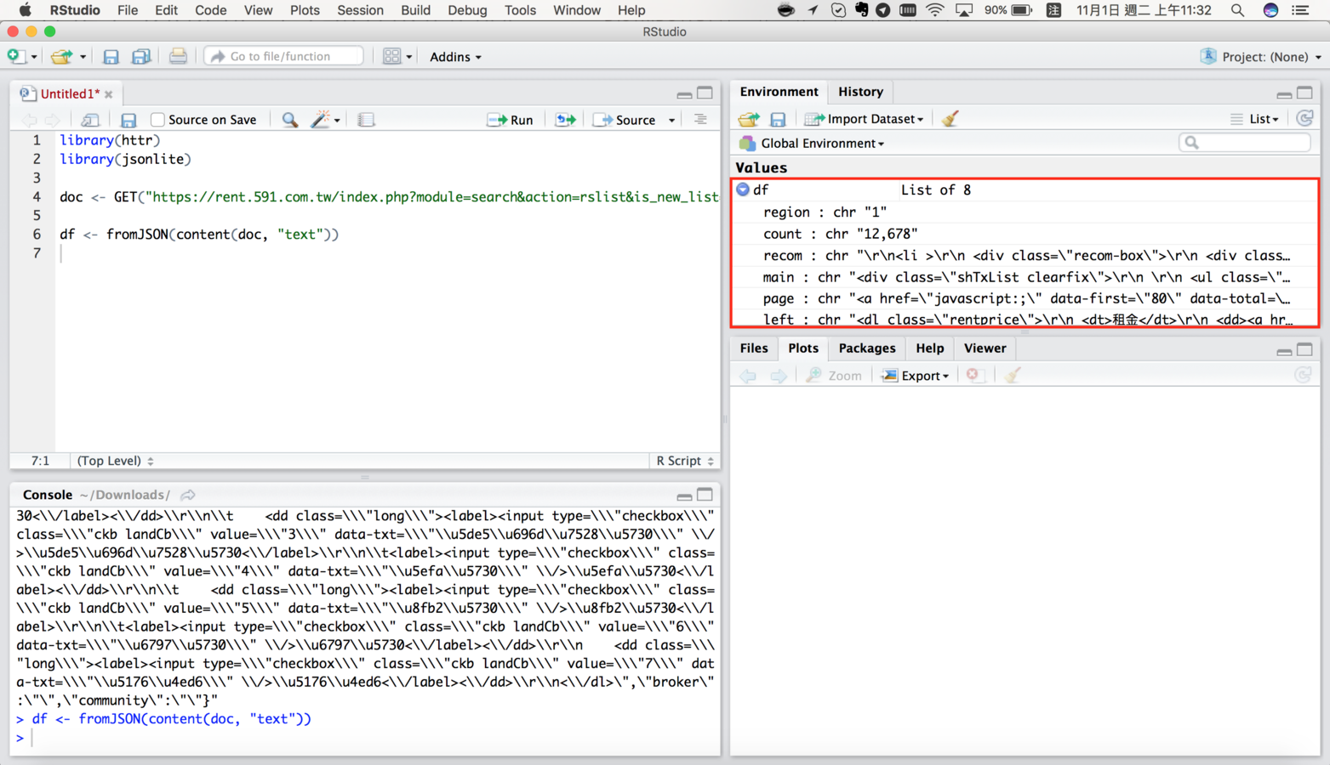Viewport: 1330px width, 765px height.
Task: Open the Wi-Fi status menu
Action: (x=935, y=10)
